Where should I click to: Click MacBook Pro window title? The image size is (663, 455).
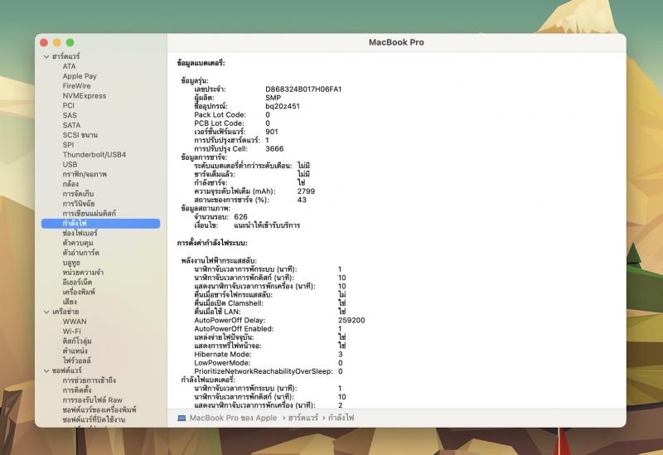coord(396,42)
